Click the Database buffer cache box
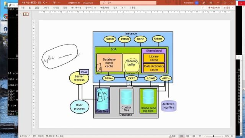245x138 pixels. pos(109,63)
